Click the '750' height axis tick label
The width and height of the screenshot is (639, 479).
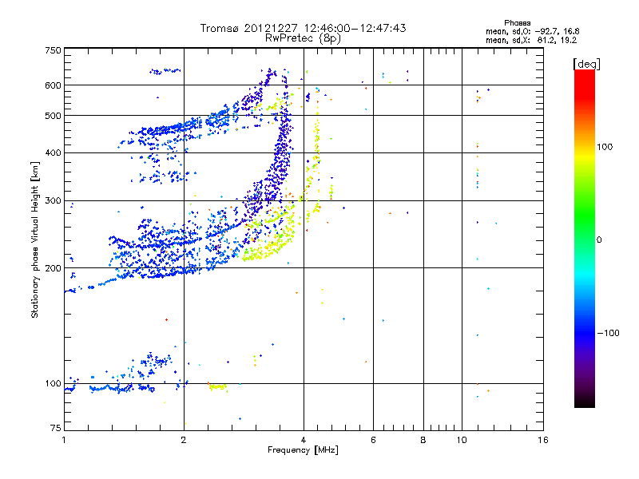(x=53, y=50)
